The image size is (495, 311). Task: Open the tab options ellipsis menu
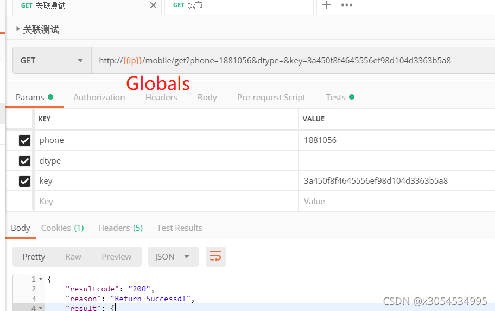pyautogui.click(x=347, y=5)
